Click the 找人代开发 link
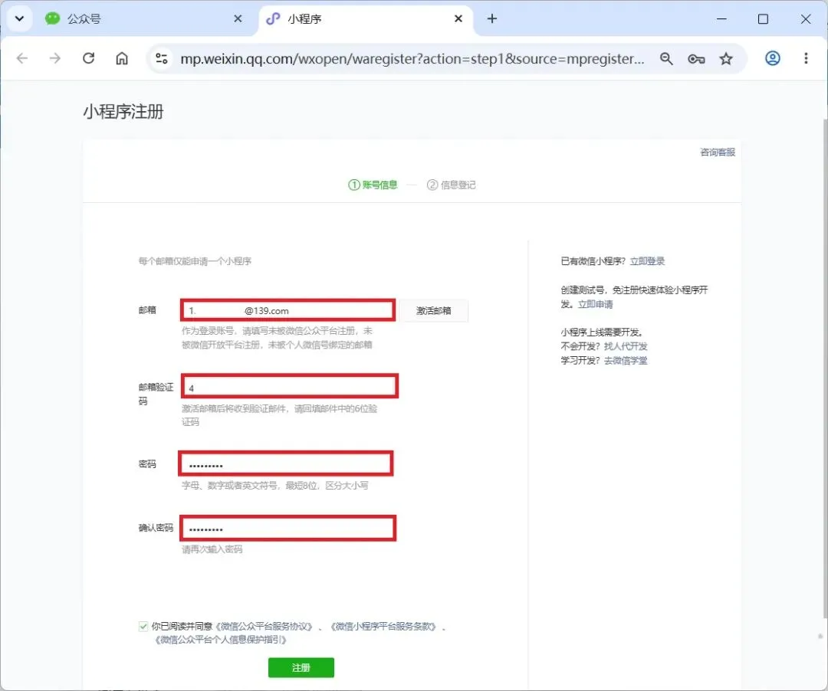The height and width of the screenshot is (691, 828). tap(626, 346)
